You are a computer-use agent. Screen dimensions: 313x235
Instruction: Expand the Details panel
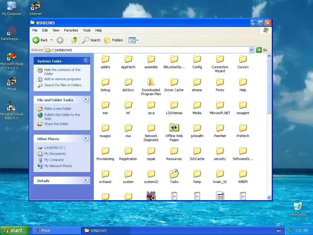tap(86, 180)
